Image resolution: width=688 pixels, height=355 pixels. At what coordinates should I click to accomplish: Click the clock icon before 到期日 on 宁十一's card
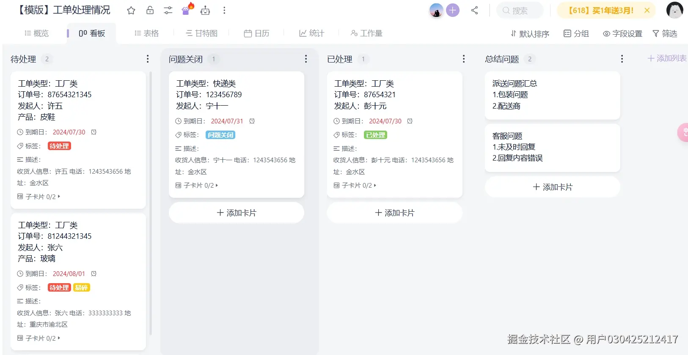point(178,121)
